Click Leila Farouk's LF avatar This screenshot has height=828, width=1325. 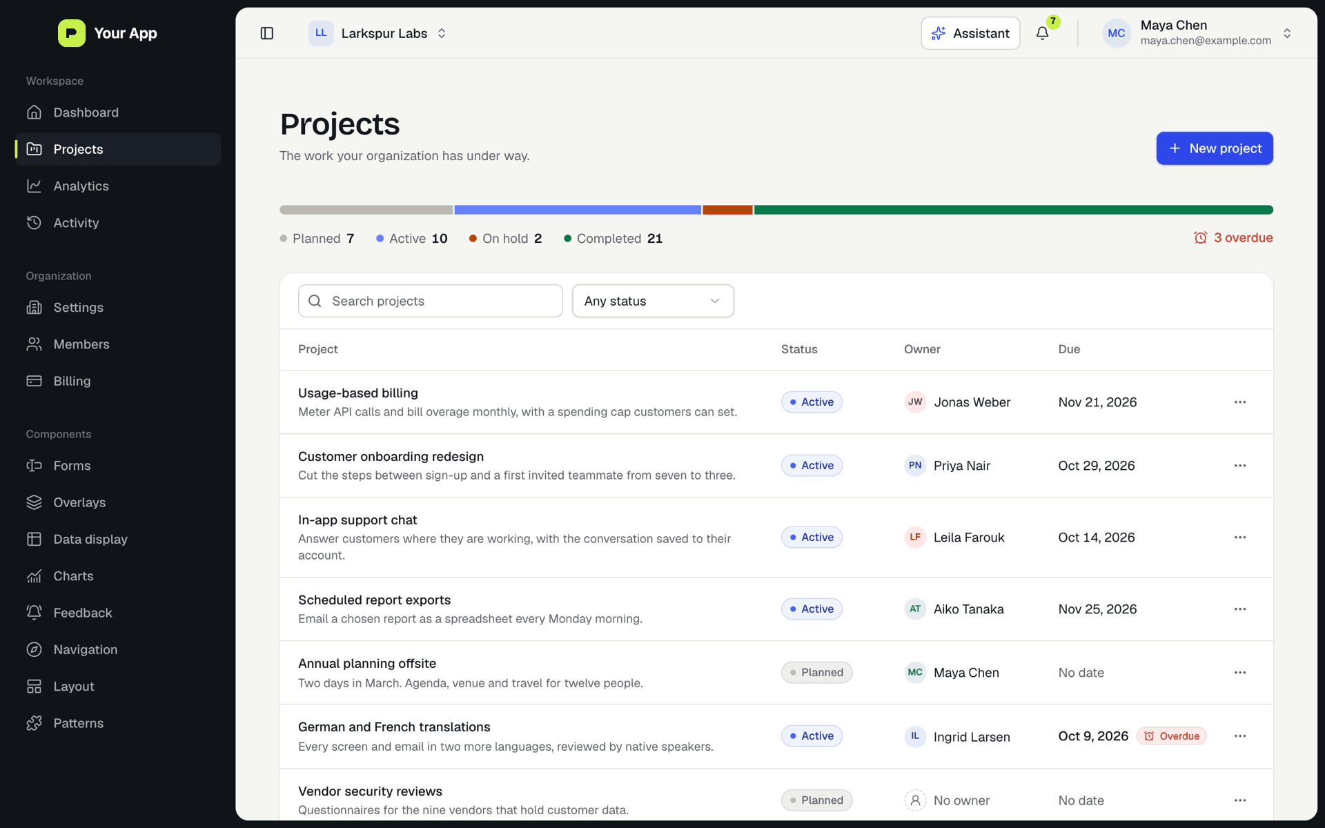[915, 538]
